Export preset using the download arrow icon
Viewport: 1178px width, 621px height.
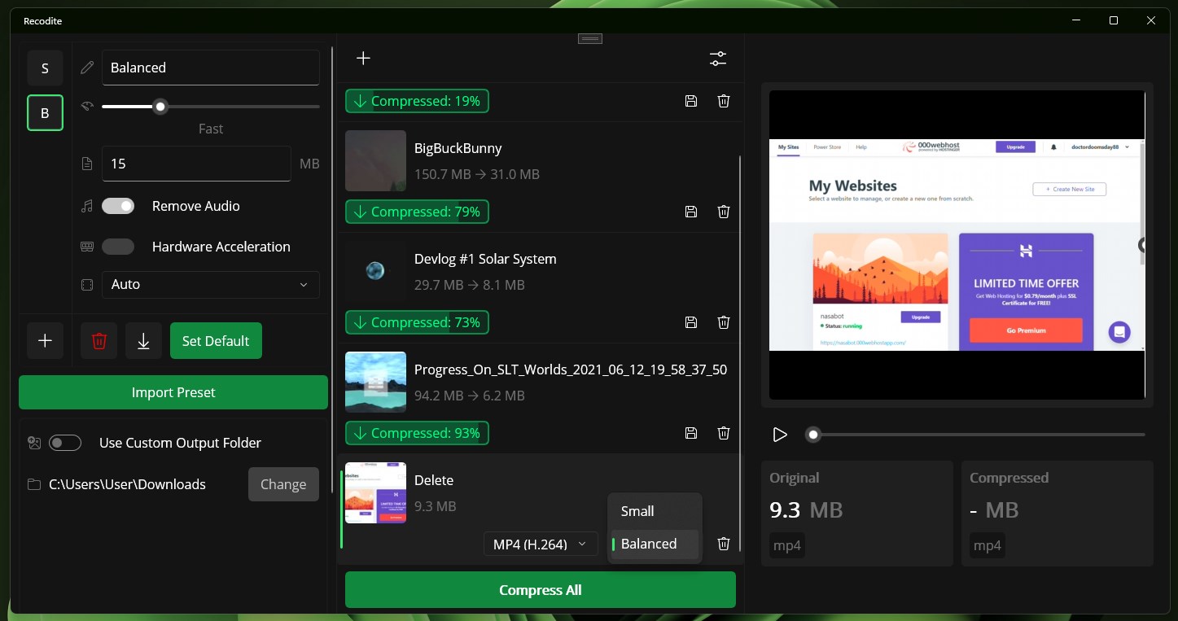[x=143, y=341]
